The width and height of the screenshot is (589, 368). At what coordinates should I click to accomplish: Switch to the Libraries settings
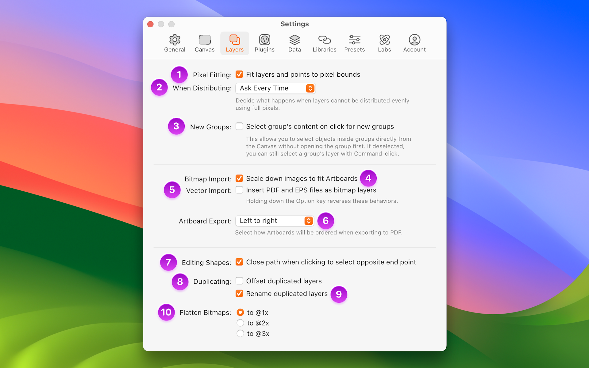tap(324, 43)
